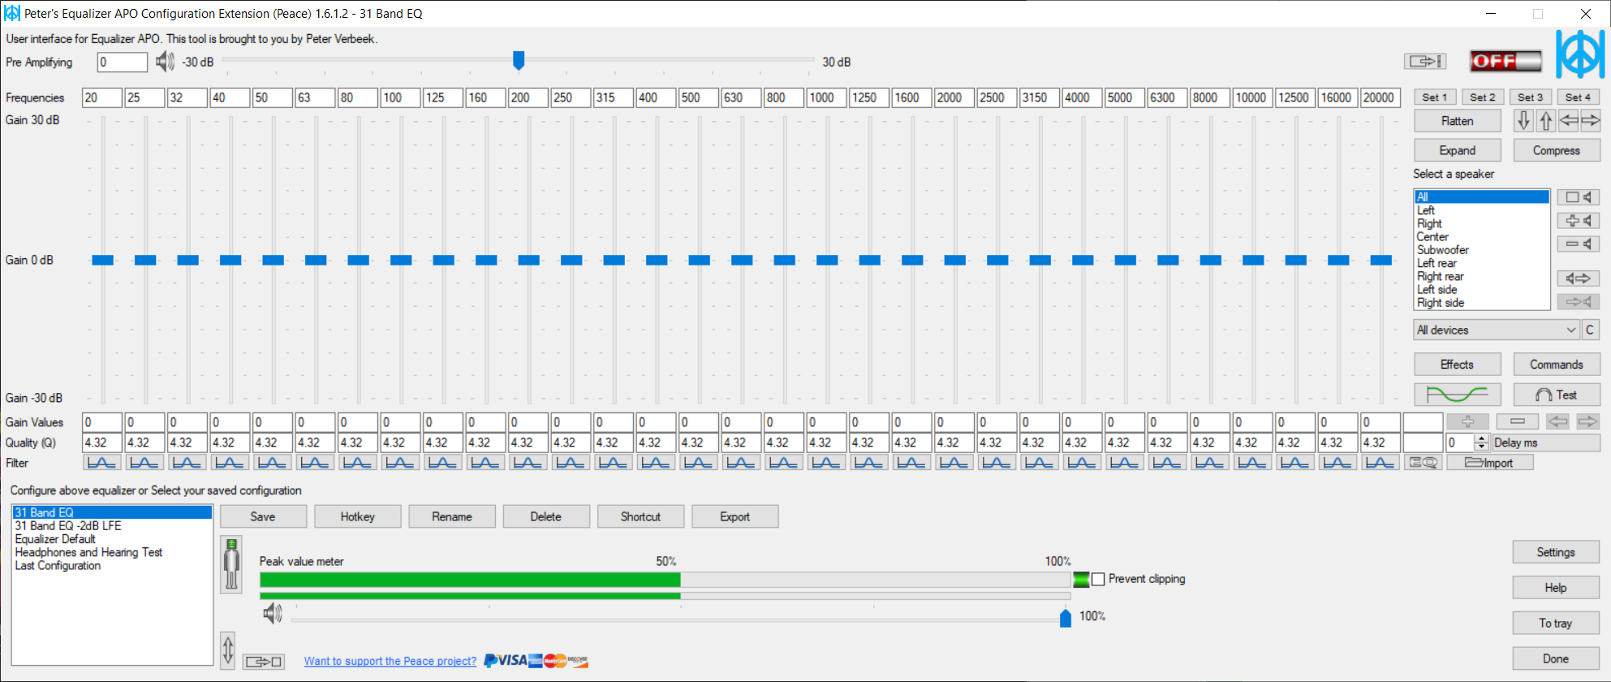Screen dimensions: 1611x682
Task: Open the Settings dialog
Action: tap(1556, 552)
